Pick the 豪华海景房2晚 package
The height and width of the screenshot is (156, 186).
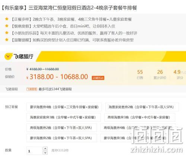(62, 138)
